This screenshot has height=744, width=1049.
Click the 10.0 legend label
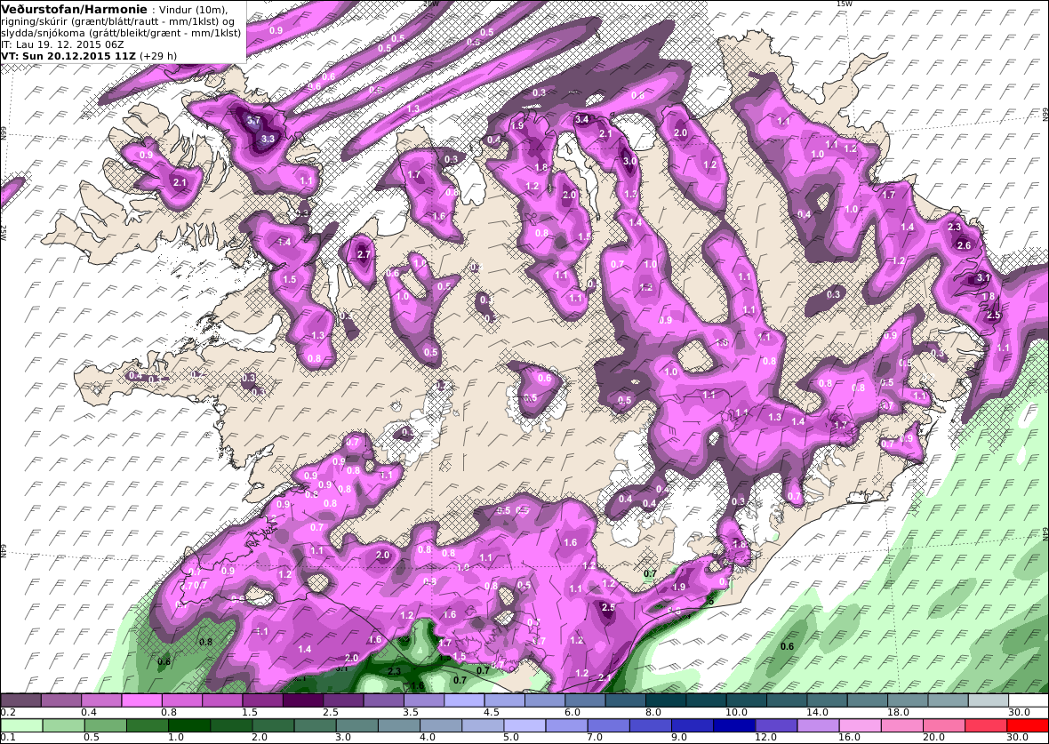tap(737, 713)
